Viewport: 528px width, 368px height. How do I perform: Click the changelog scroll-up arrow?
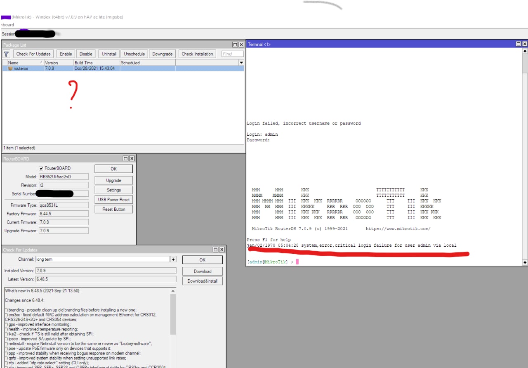pyautogui.click(x=173, y=291)
